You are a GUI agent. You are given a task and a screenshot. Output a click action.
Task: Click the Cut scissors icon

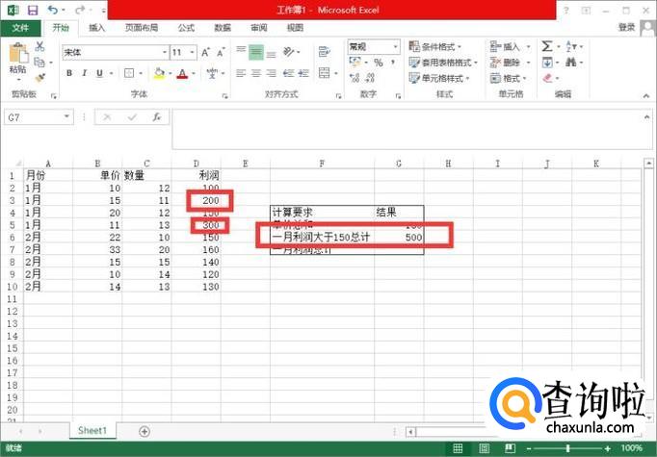pos(39,46)
